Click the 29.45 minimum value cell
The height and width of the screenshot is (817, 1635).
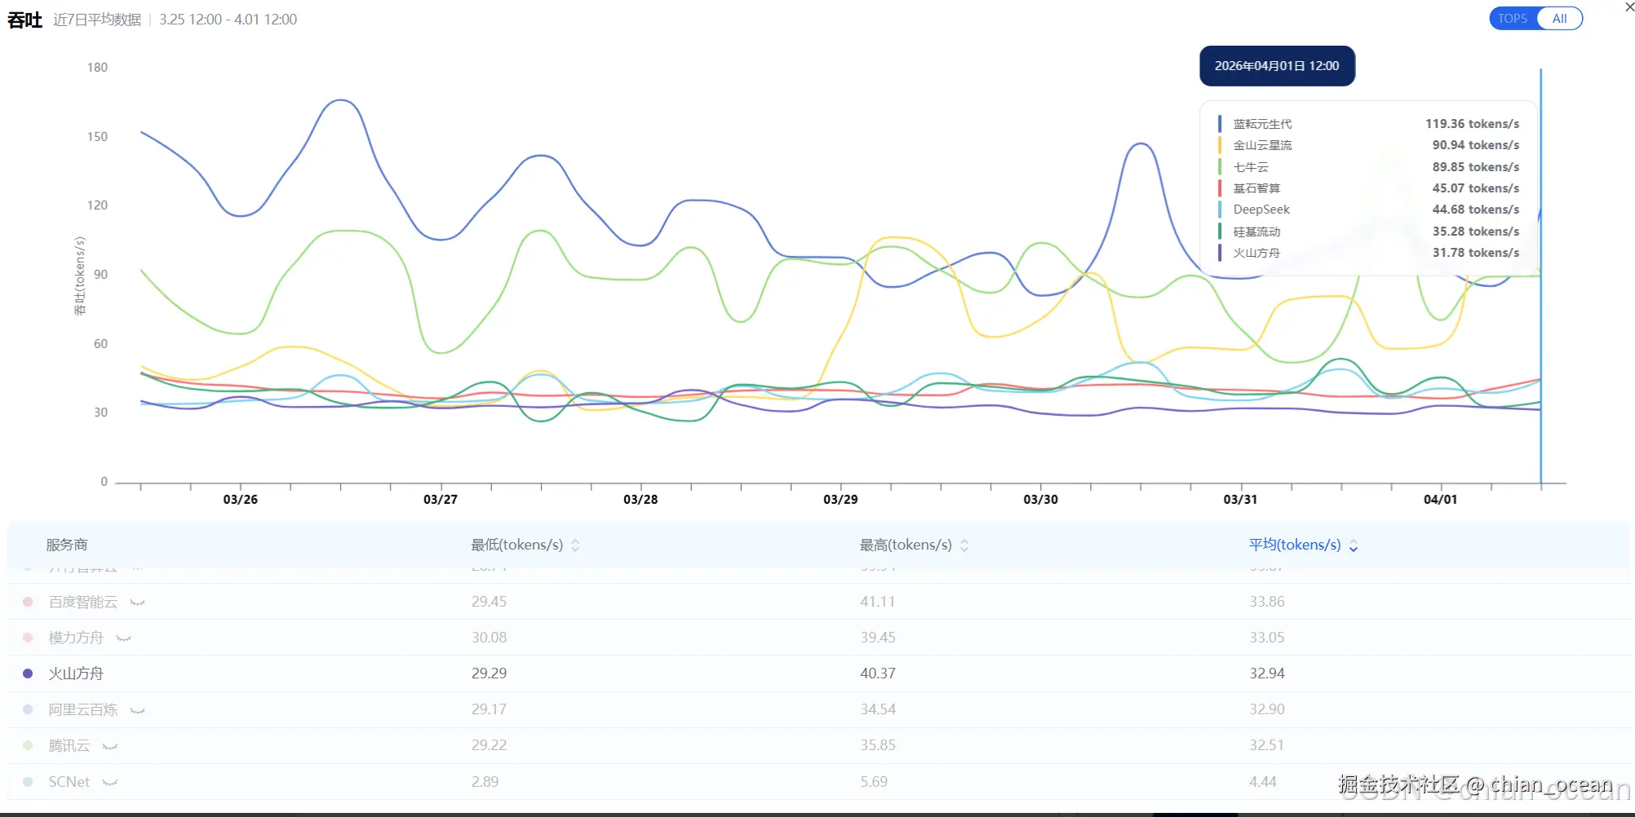pos(489,602)
